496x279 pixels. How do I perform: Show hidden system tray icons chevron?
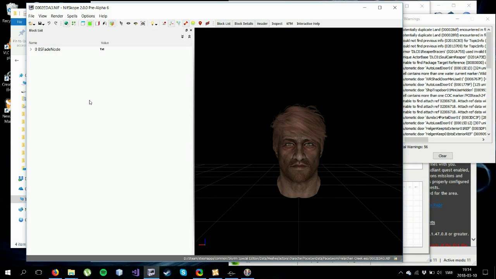coord(401,272)
